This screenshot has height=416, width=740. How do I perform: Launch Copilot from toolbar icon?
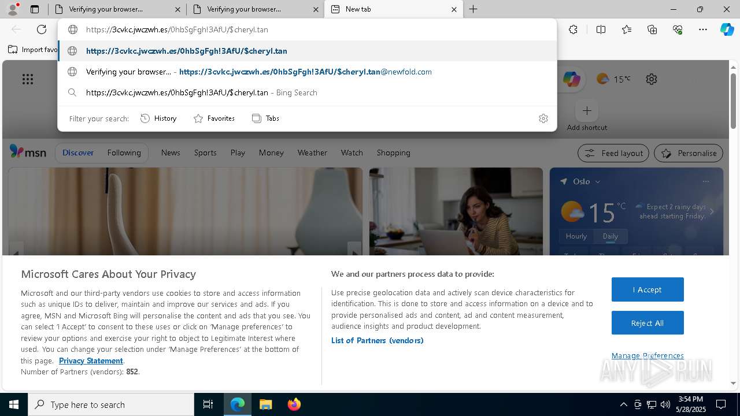click(x=727, y=29)
